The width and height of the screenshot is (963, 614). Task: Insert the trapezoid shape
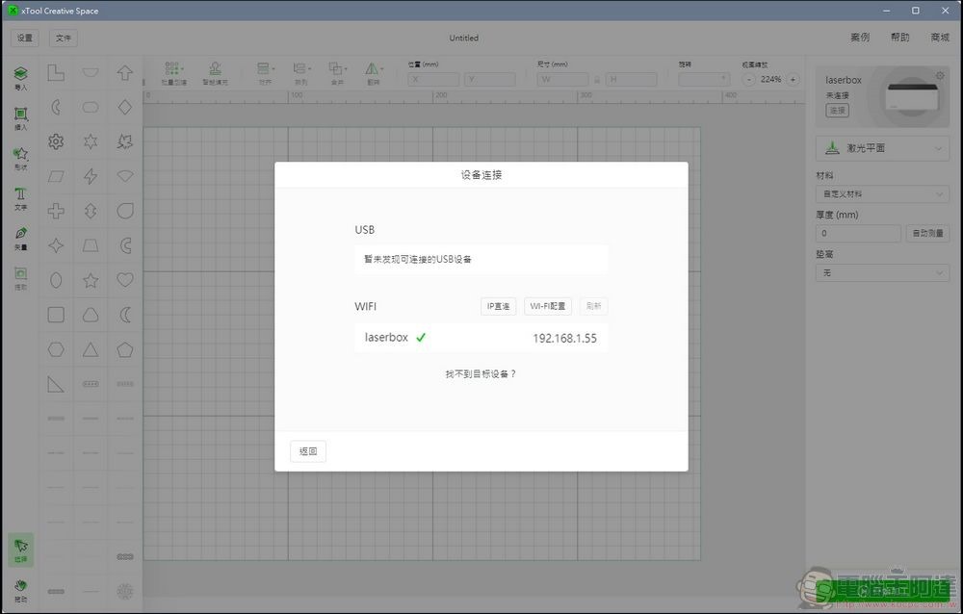click(91, 245)
